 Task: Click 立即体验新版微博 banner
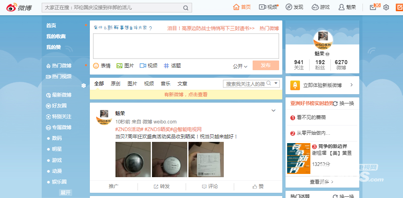[322, 85]
